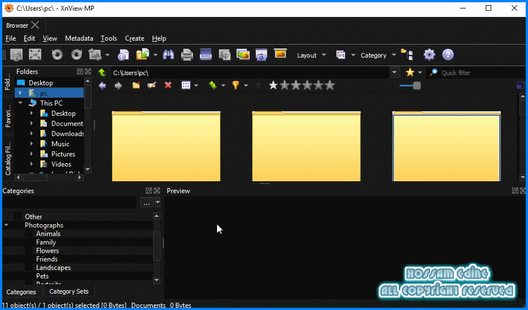Click the Print icon
The height and width of the screenshot is (310, 528).
187,54
